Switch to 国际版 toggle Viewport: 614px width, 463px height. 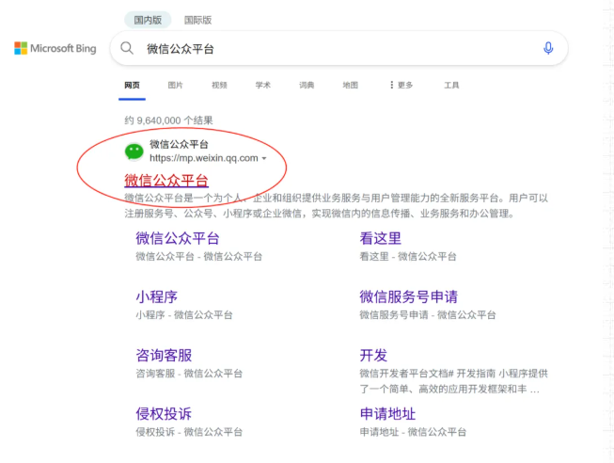pyautogui.click(x=197, y=20)
